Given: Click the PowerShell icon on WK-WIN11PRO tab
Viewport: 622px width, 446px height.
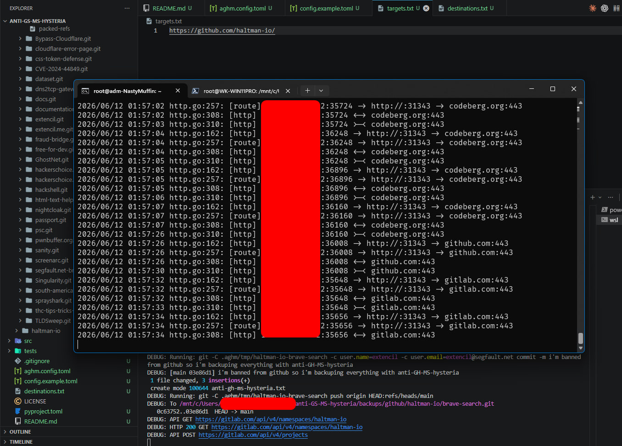Looking at the screenshot, I should (x=195, y=91).
